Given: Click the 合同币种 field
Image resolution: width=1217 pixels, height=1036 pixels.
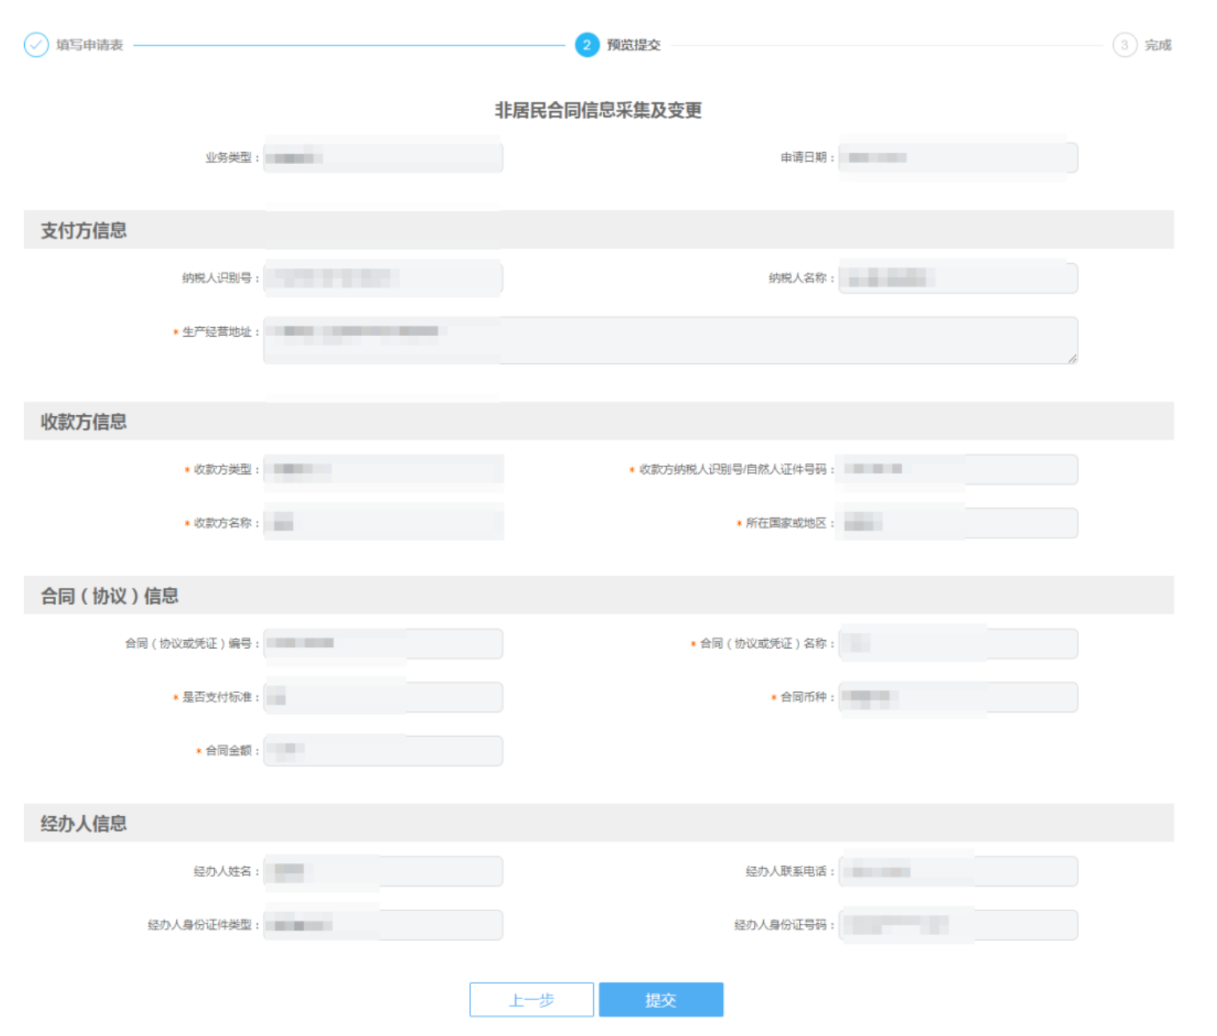Looking at the screenshot, I should point(958,697).
